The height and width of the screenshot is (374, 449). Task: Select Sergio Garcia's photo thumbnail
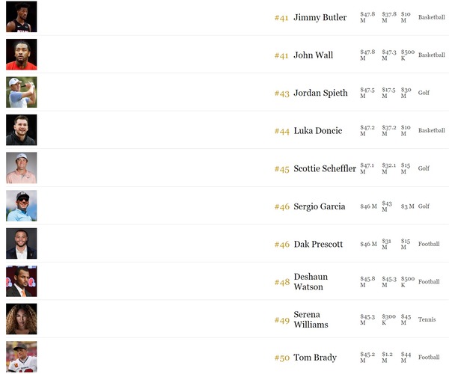[x=22, y=206]
